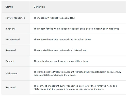Click the reviewed and not taken down definition
The width and height of the screenshot is (127, 96).
[62, 39]
